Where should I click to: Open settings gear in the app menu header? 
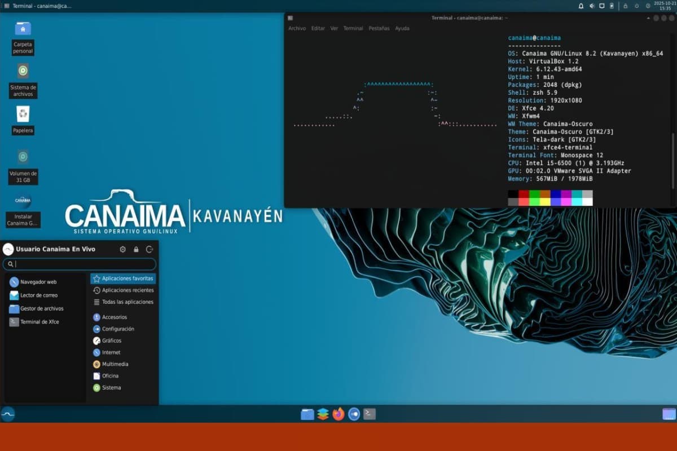click(x=122, y=249)
